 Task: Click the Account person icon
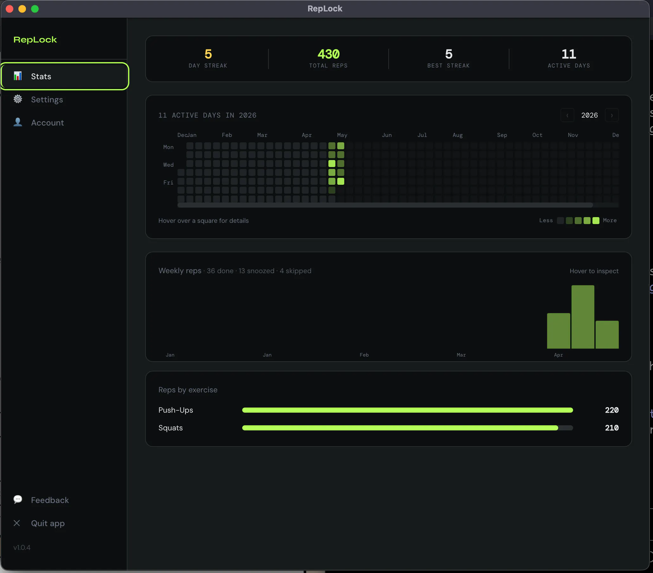pos(17,122)
